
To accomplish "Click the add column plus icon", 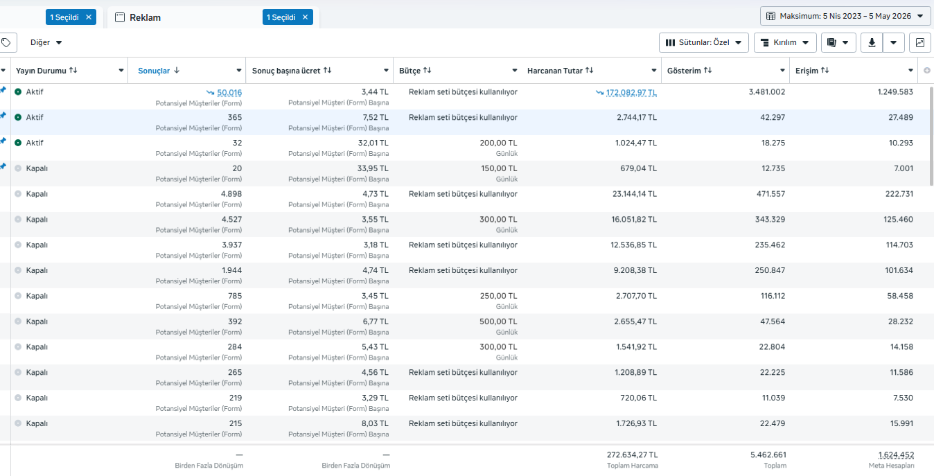I will 927,71.
